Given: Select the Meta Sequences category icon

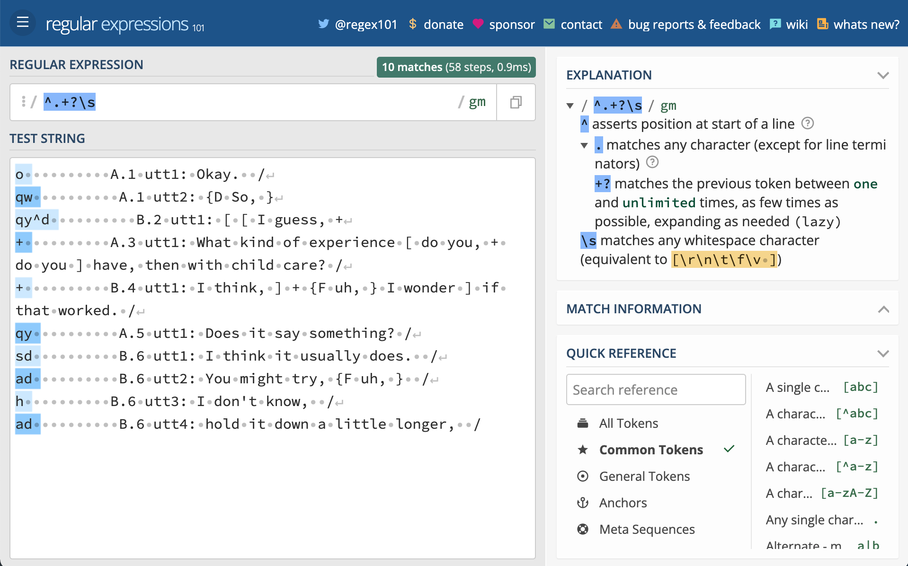Looking at the screenshot, I should [583, 529].
